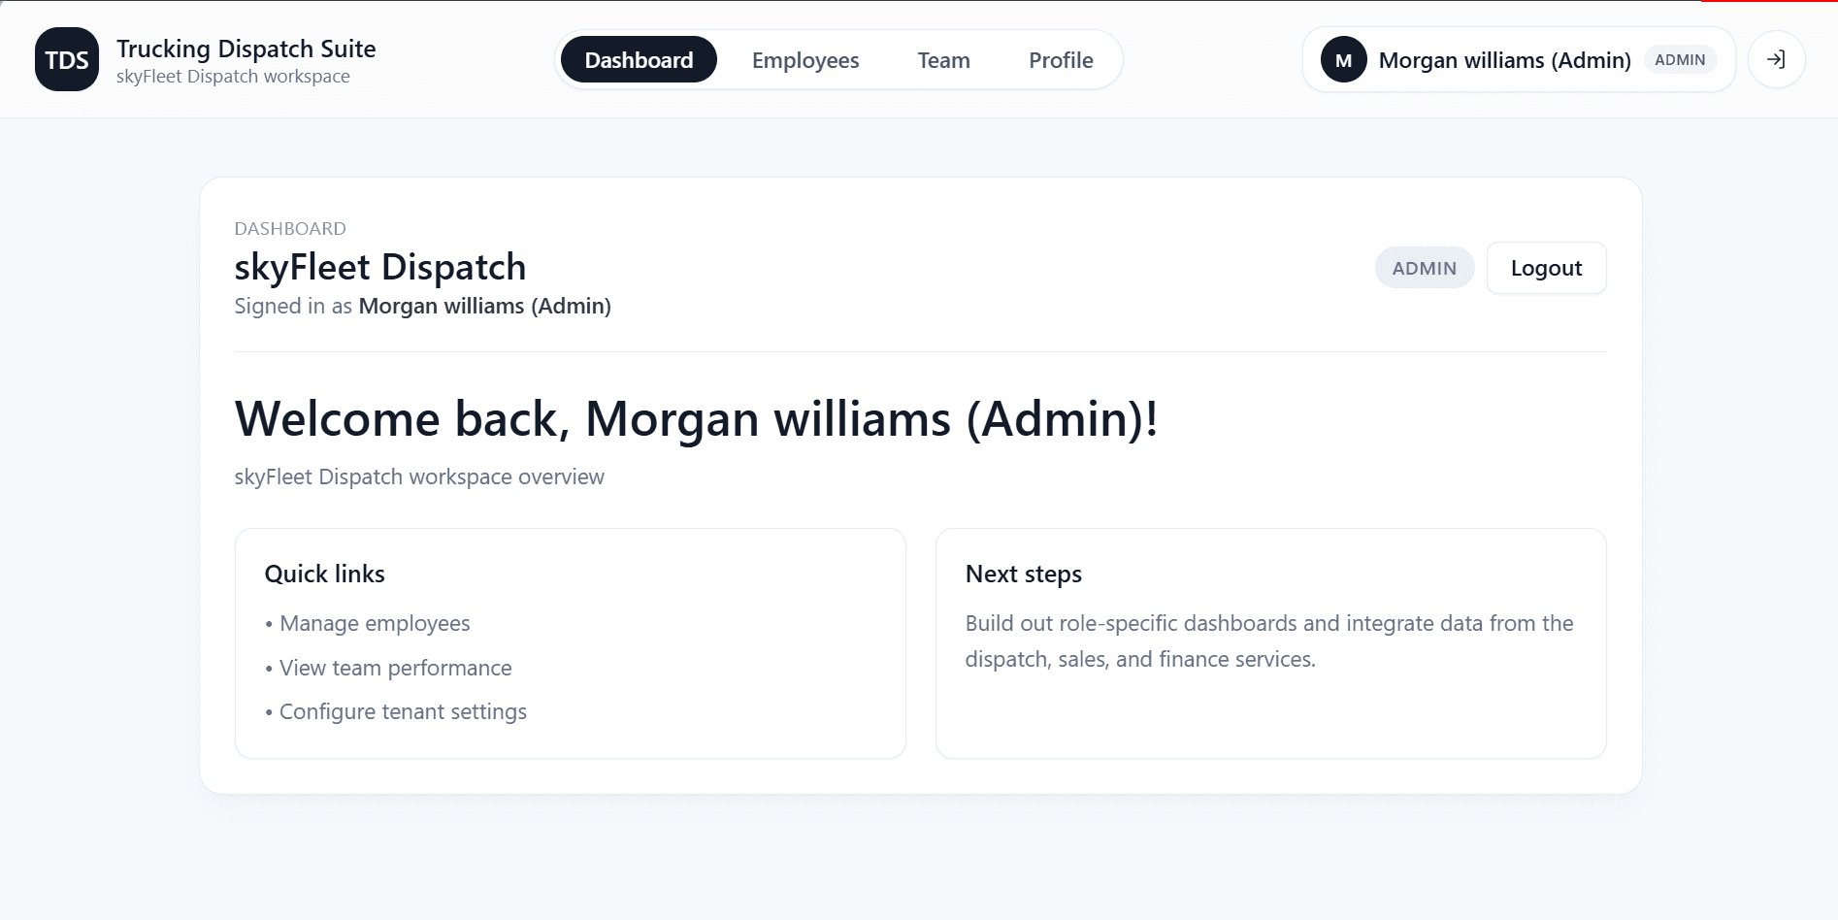Screen dimensions: 1838x920
Task: Open the Dashboard via its dark pill icon
Action: pyautogui.click(x=639, y=59)
